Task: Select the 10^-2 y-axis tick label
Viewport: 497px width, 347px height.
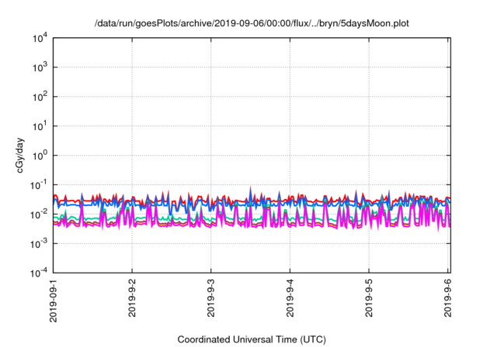Action: click(x=38, y=215)
